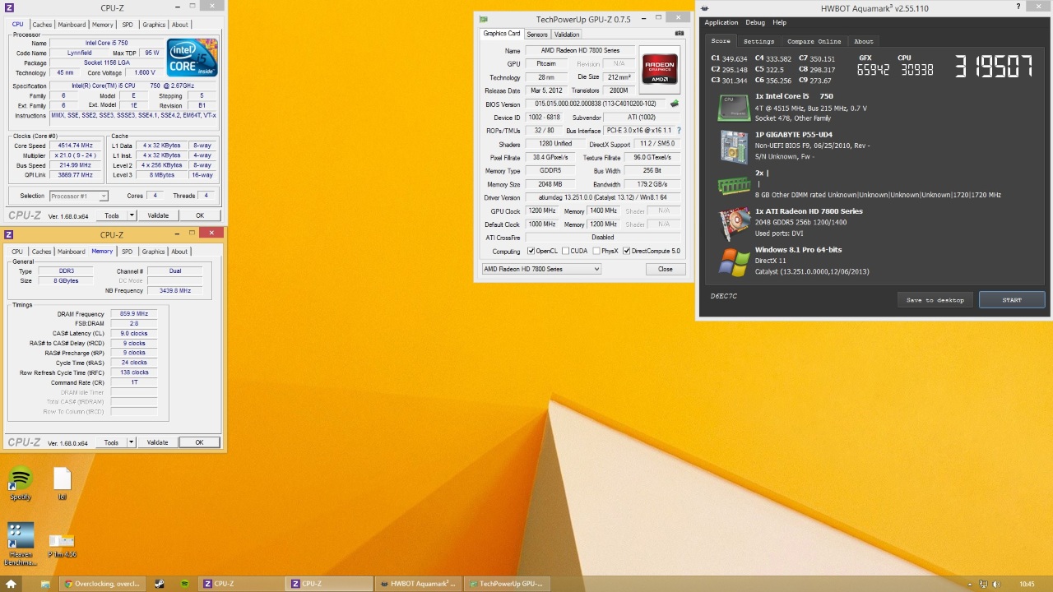
Task: Open the Spotify taskbar icon
Action: (x=184, y=584)
